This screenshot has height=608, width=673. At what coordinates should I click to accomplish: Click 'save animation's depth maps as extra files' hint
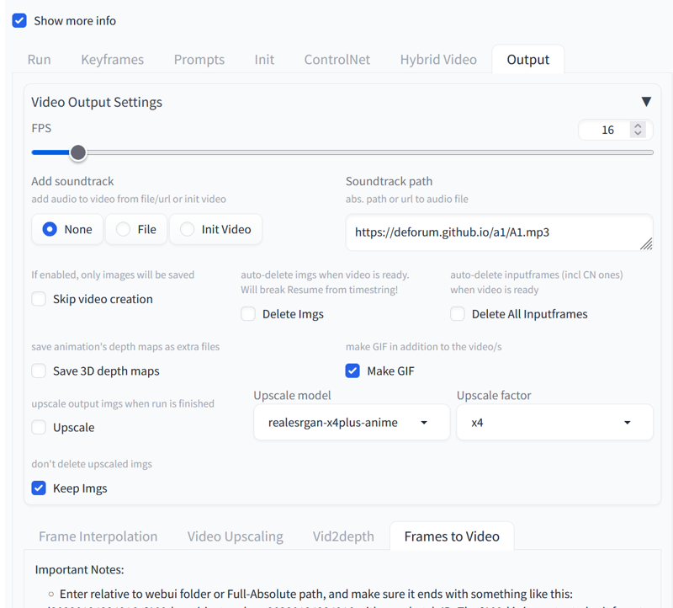click(125, 346)
